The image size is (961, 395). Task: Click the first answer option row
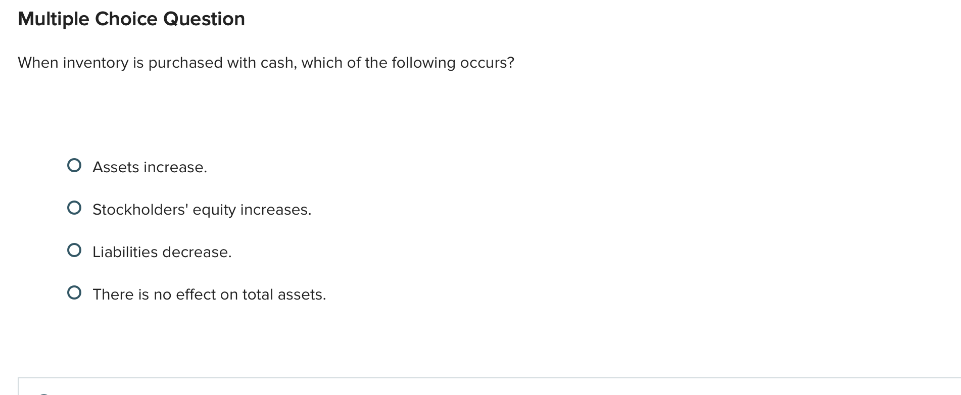[141, 166]
